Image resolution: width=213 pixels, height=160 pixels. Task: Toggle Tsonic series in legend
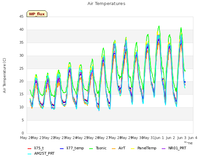coord(98,148)
